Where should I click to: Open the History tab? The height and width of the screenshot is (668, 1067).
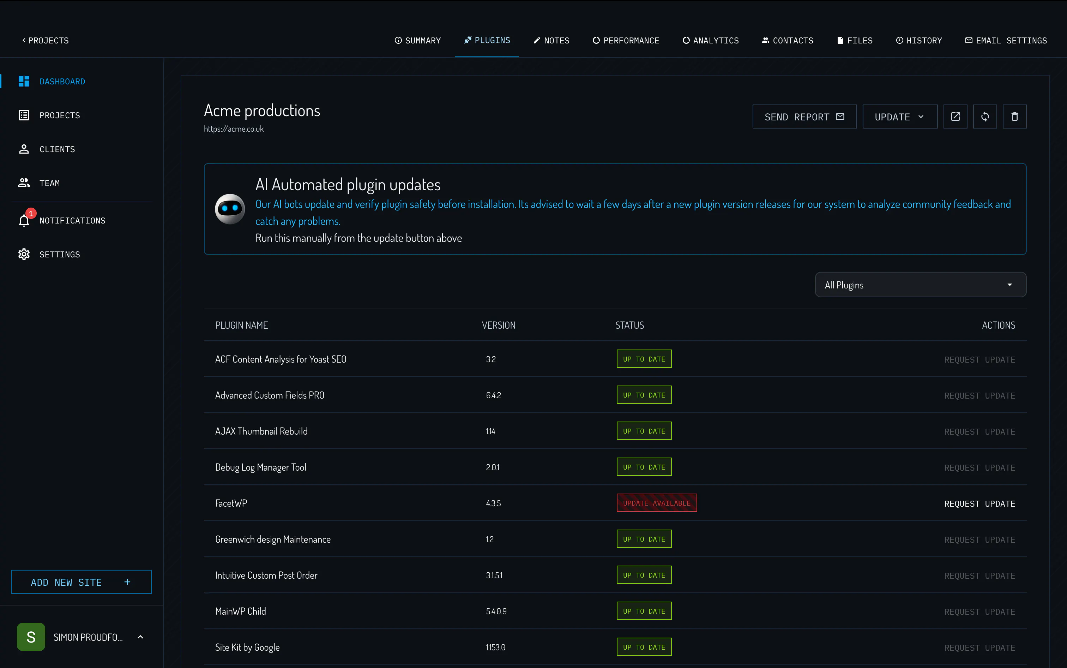click(919, 40)
